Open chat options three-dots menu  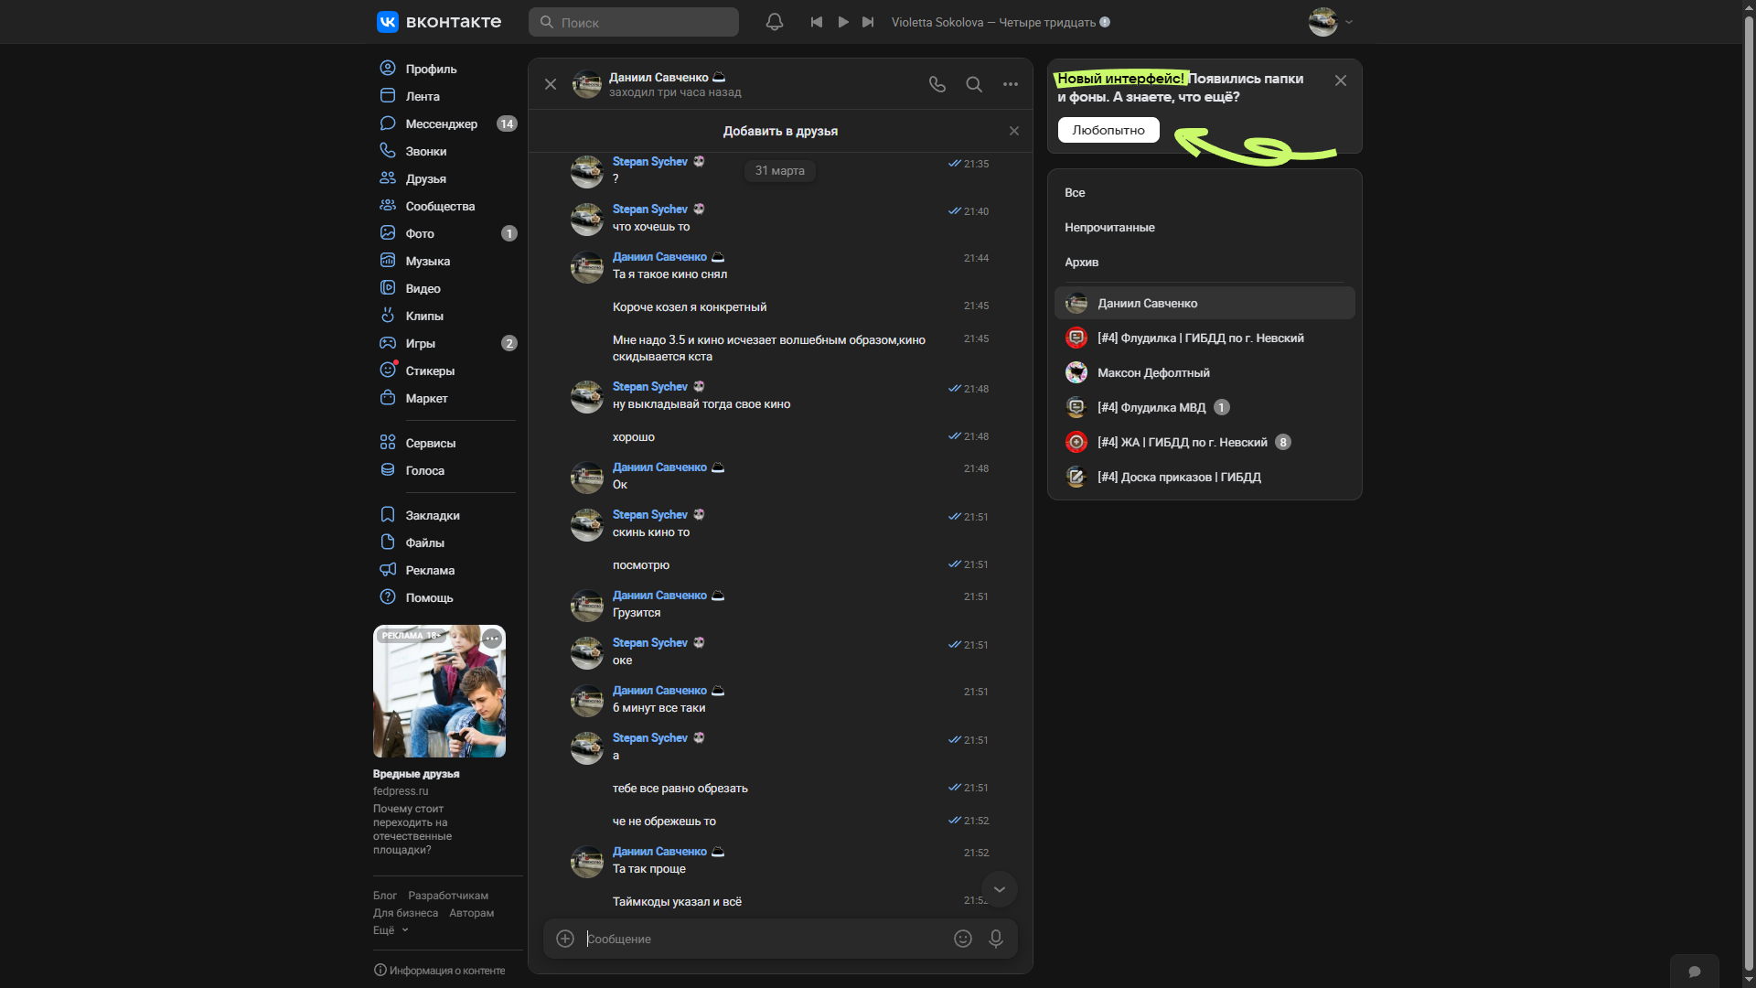pyautogui.click(x=1010, y=84)
